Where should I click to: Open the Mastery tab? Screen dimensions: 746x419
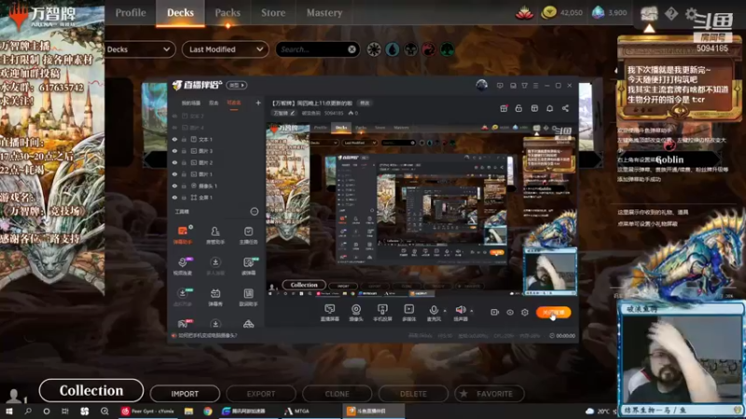(x=325, y=13)
